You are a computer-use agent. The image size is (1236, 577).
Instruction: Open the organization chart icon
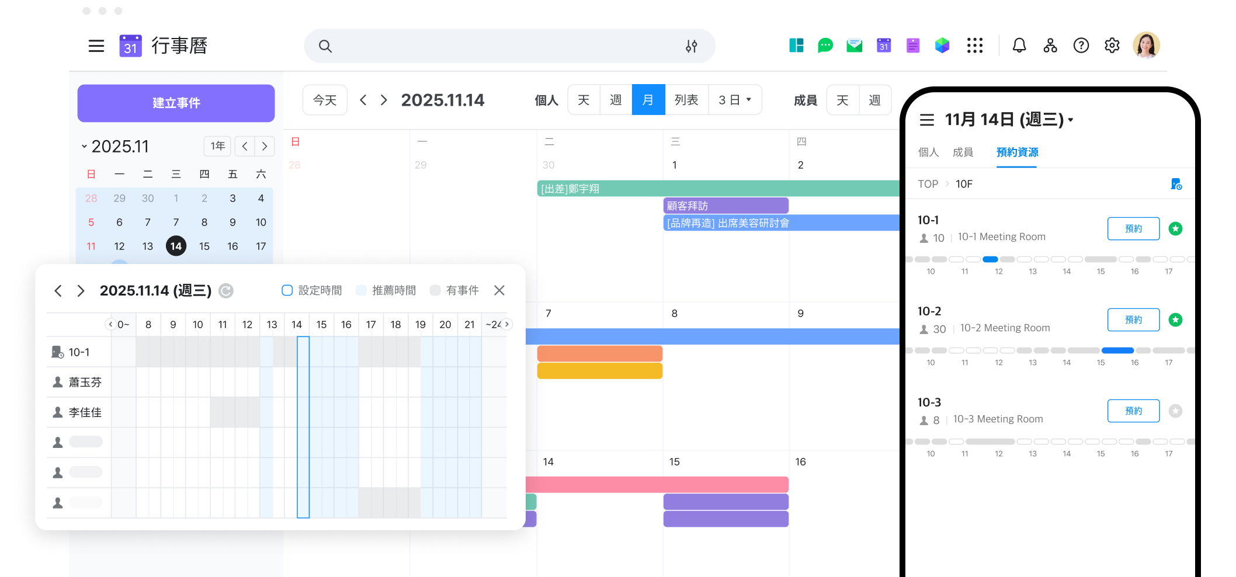click(x=1050, y=46)
